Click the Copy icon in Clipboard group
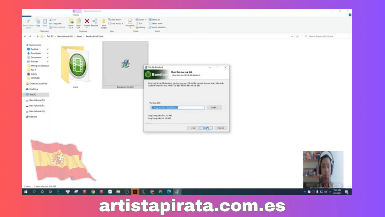Screen dimensions: 385x217 click(38, 22)
